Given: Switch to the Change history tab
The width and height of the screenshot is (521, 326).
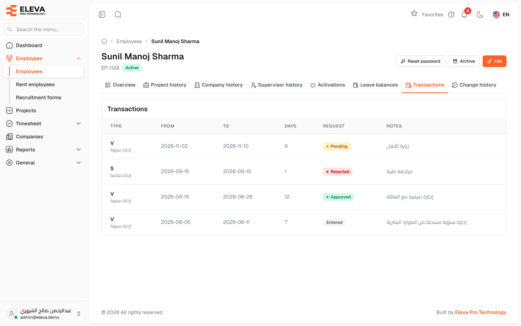Looking at the screenshot, I should point(474,85).
